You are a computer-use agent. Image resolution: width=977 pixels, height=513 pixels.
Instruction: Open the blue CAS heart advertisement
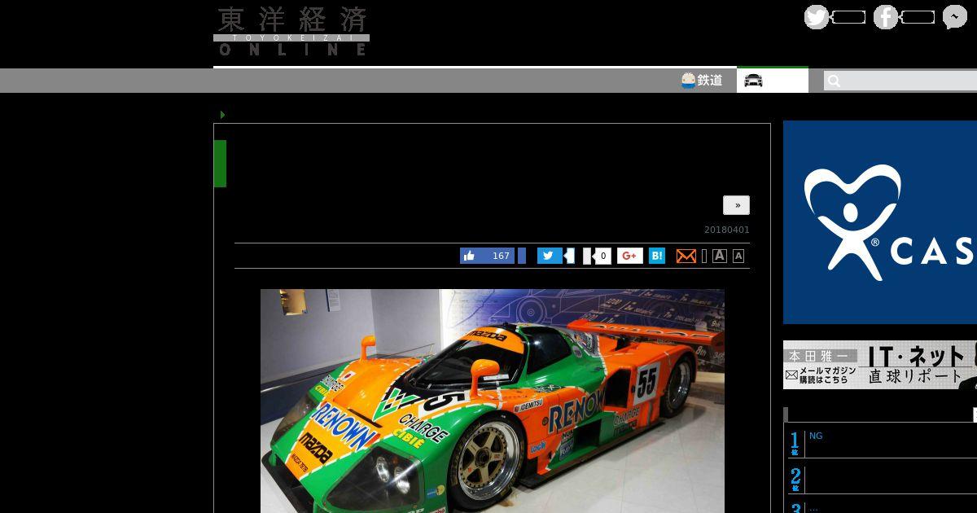pos(880,222)
